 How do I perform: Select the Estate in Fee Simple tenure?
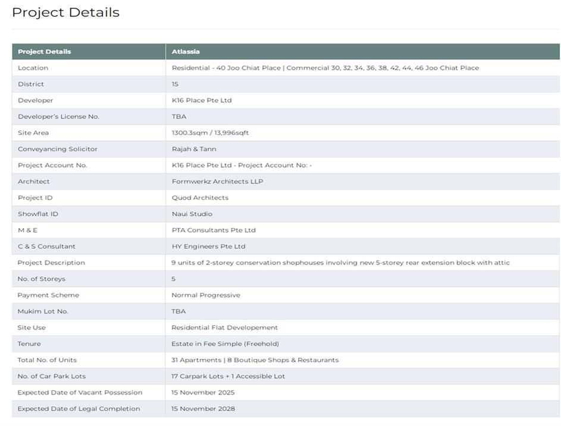[225, 344]
